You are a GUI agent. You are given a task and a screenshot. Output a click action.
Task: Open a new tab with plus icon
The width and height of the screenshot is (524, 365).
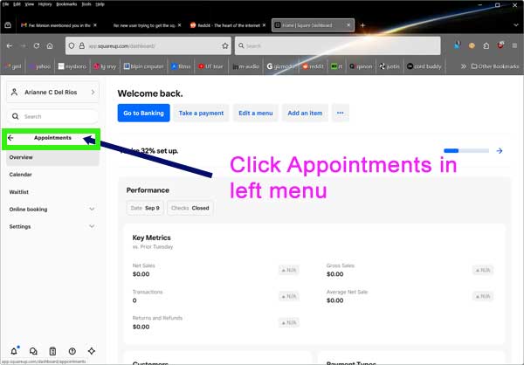click(362, 25)
